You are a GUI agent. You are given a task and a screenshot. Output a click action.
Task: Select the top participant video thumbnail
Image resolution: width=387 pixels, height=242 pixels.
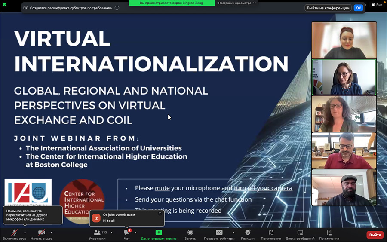pyautogui.click(x=344, y=40)
